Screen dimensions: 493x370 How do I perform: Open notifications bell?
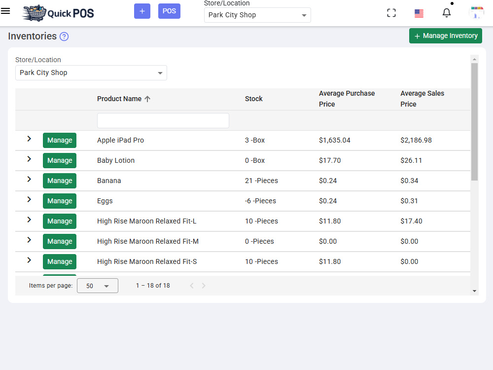tap(447, 13)
